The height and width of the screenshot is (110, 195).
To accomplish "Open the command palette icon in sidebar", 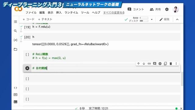I will click(x=16, y=95).
